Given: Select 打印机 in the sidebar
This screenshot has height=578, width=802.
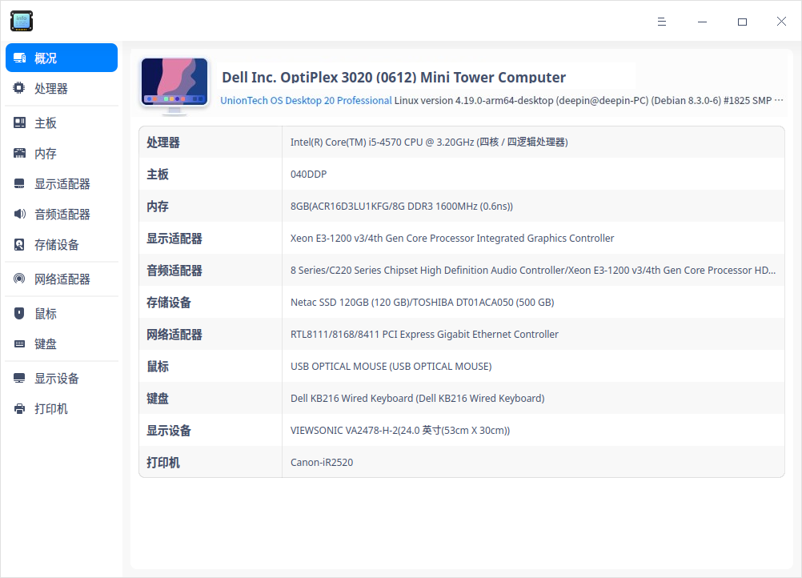Looking at the screenshot, I should pos(62,409).
